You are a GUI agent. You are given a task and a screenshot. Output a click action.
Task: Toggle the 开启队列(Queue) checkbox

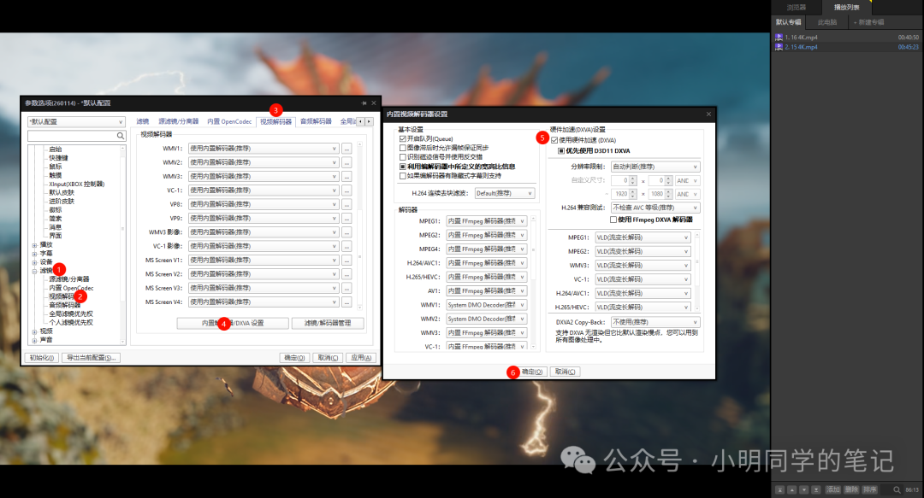click(x=403, y=138)
